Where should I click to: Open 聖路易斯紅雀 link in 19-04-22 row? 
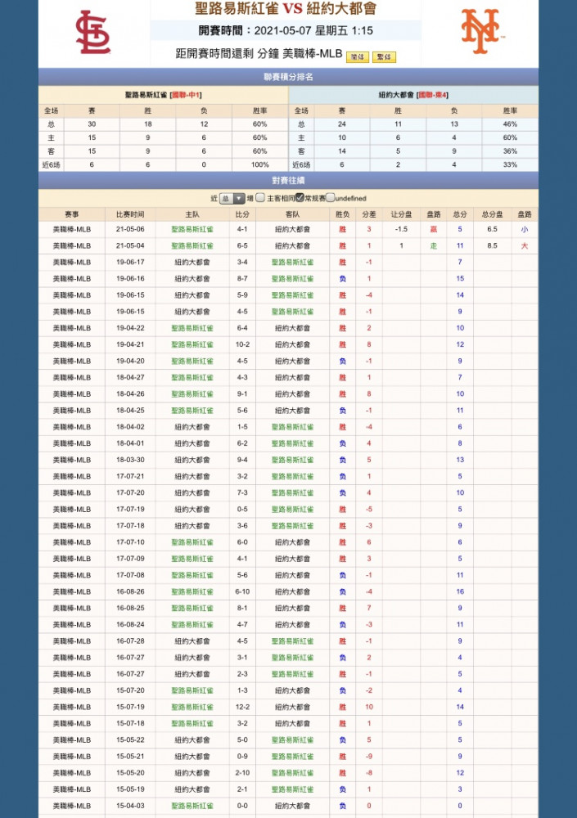pos(192,328)
